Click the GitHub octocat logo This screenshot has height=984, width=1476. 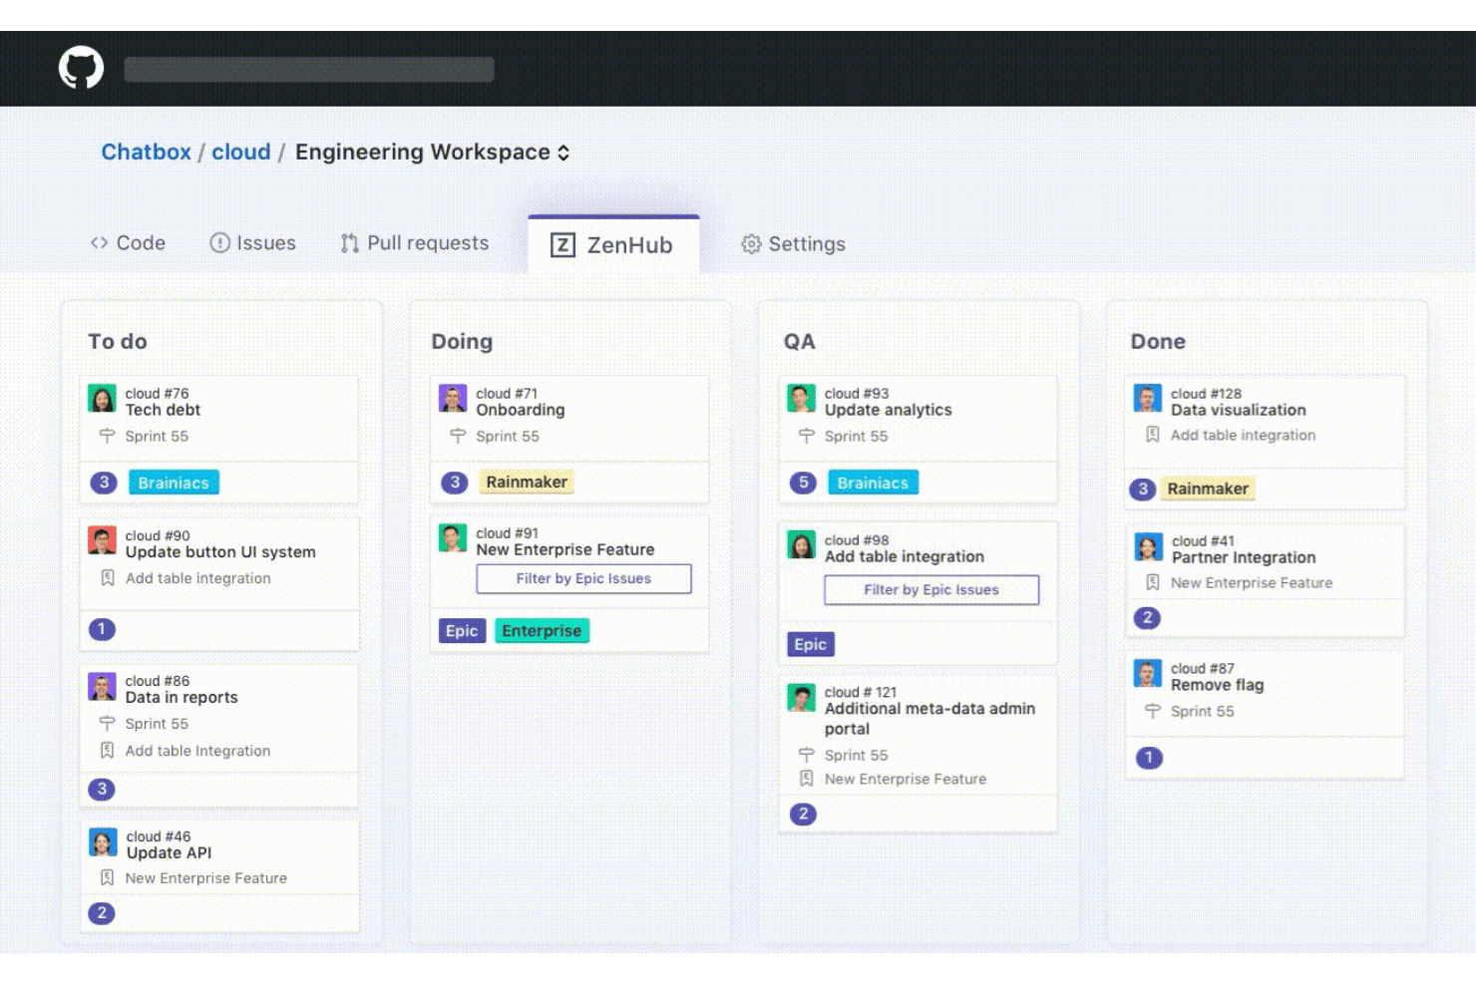tap(81, 68)
